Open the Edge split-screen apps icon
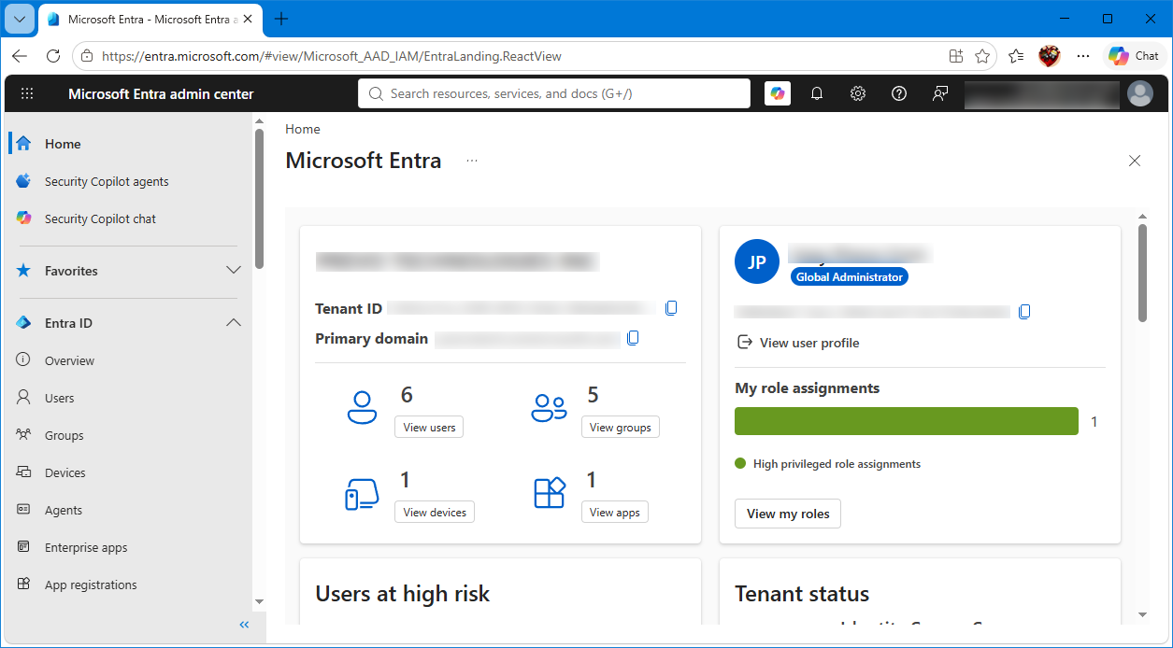Screen dimensions: 1173x648 pyautogui.click(x=956, y=56)
